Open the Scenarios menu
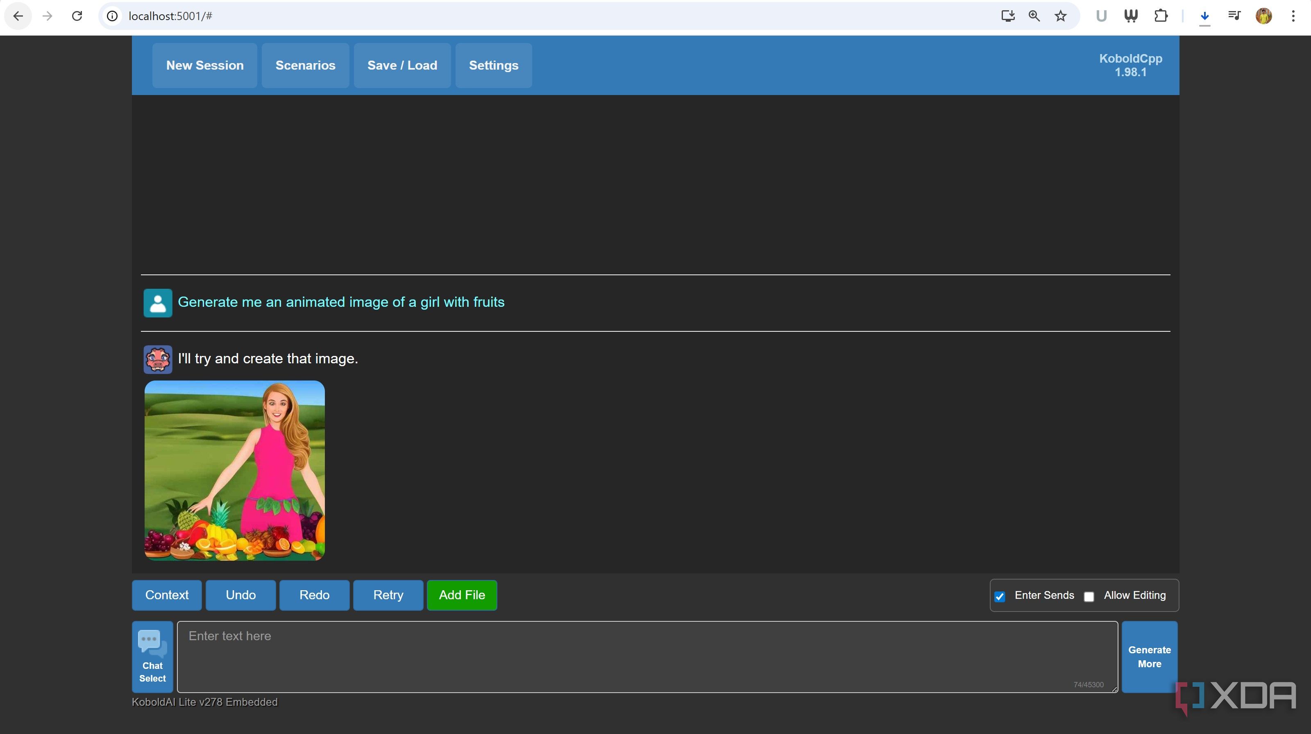Viewport: 1311px width, 734px height. click(305, 66)
